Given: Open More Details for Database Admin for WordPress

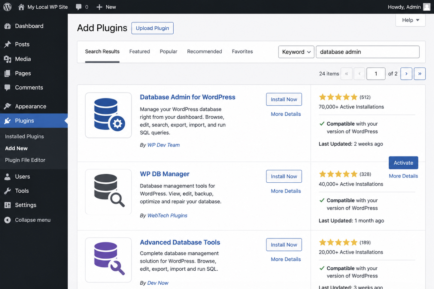Looking at the screenshot, I should pos(286,114).
